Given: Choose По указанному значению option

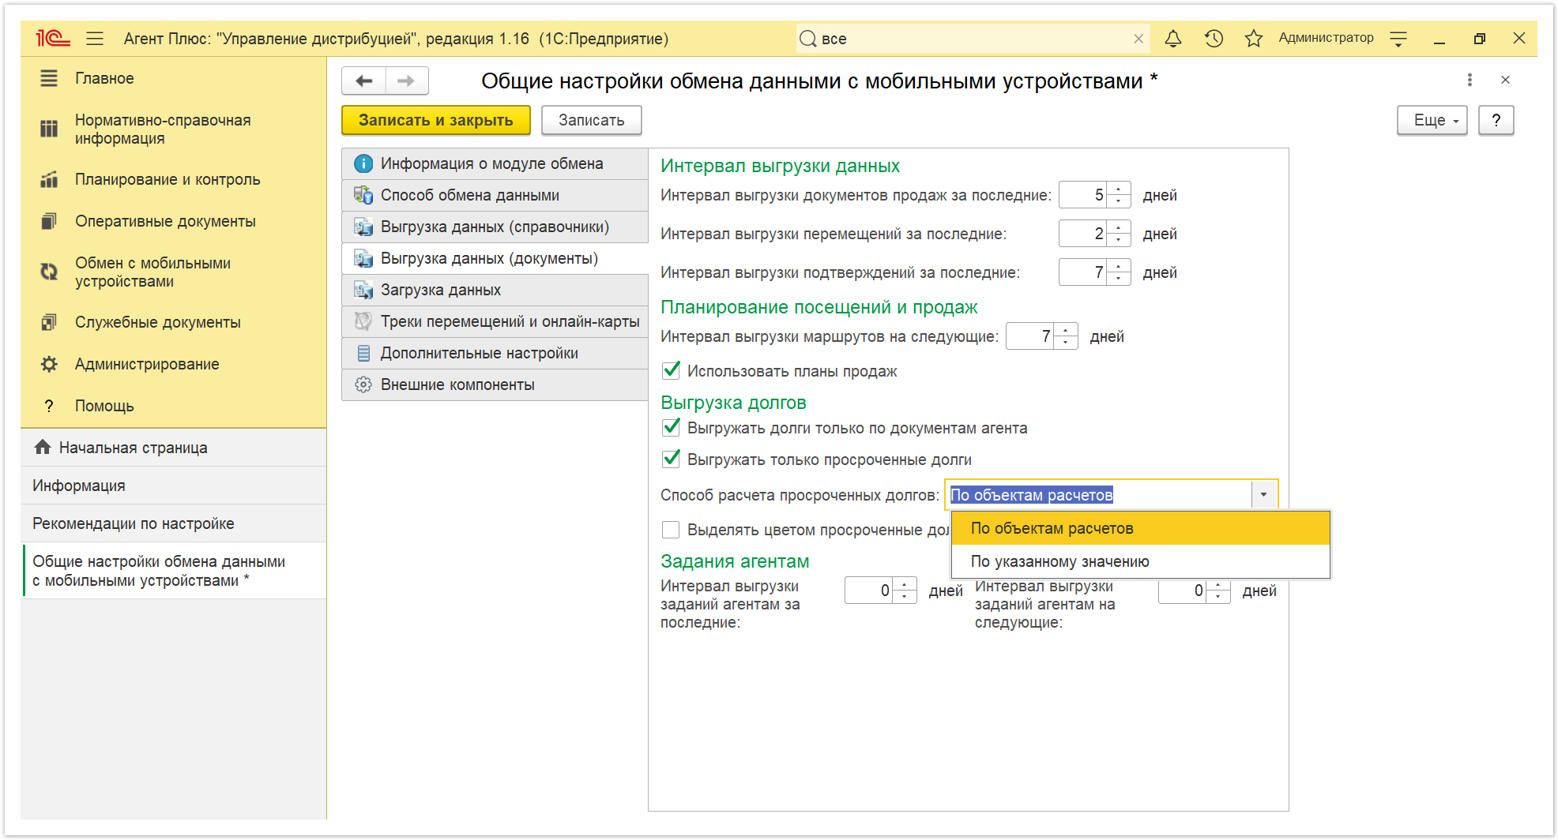Looking at the screenshot, I should click(x=1140, y=561).
